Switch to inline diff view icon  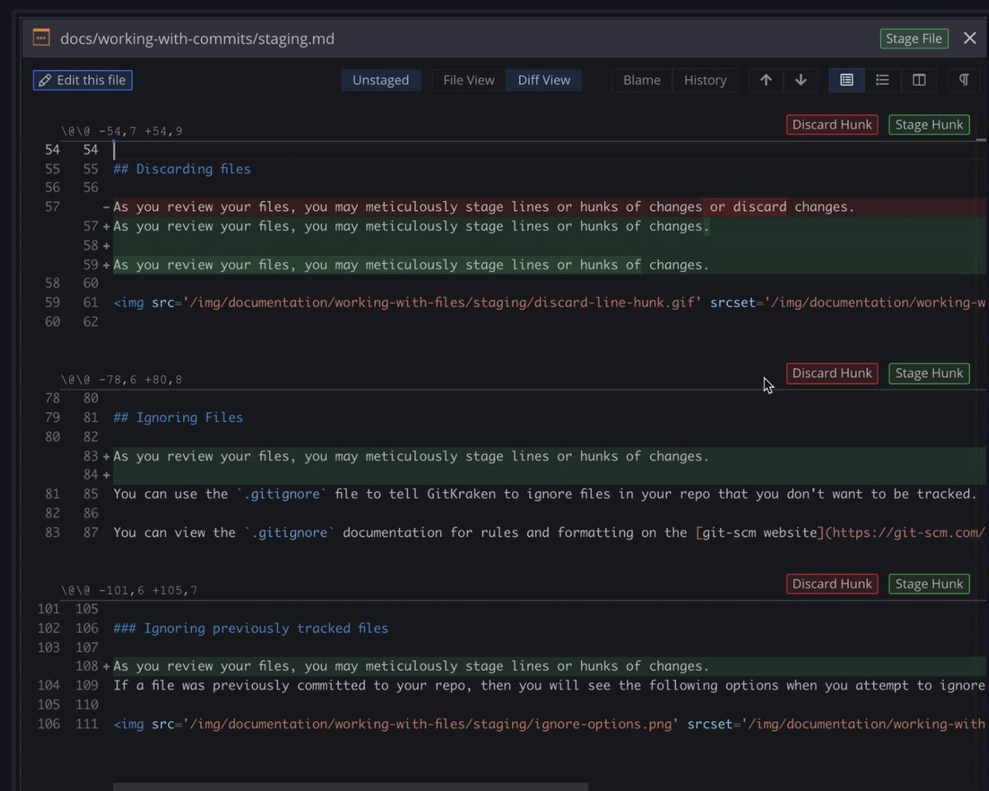tap(883, 80)
